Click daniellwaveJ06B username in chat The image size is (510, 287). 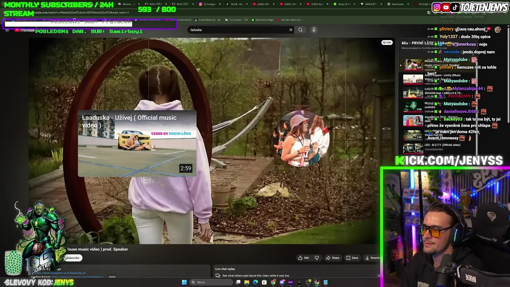(460, 112)
